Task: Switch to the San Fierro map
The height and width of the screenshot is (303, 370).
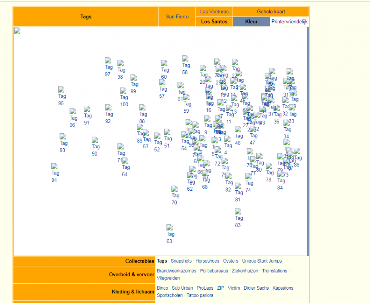Action: click(x=177, y=17)
